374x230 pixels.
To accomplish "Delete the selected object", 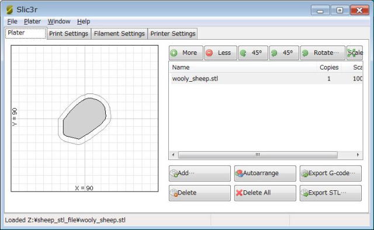I will 200,193.
